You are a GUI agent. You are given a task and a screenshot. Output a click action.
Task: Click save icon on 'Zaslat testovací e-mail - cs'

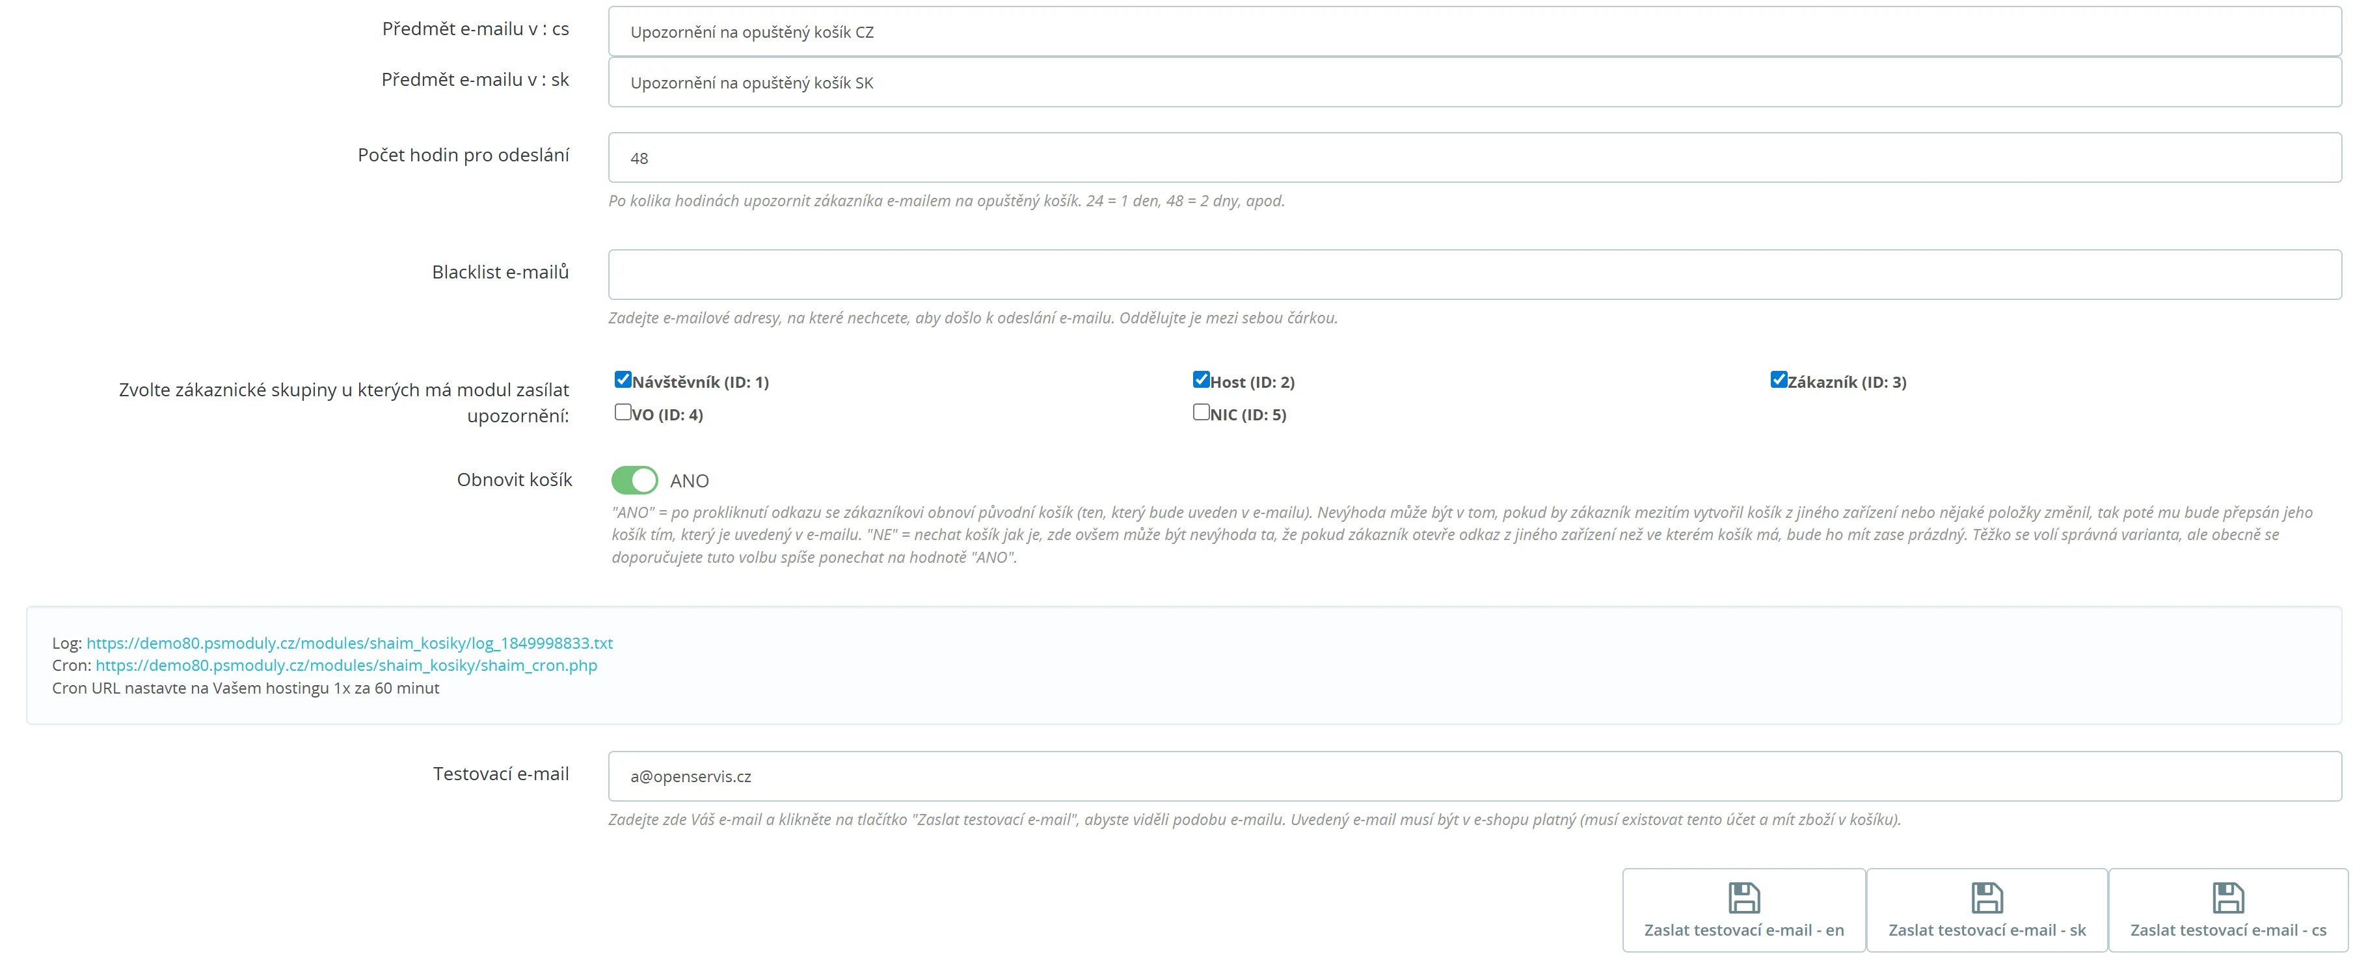[2228, 897]
